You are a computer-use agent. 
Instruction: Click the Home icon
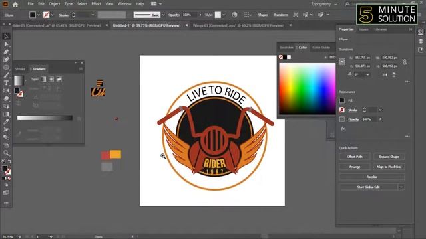[15, 5]
